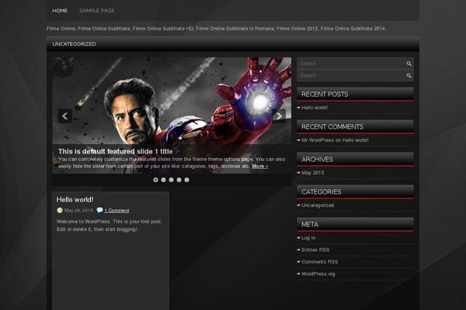The width and height of the screenshot is (466, 310).
Task: Click the Log in meta link
Action: [308, 238]
